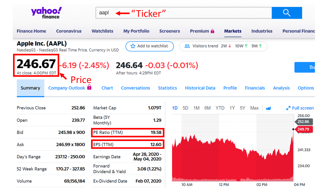Screen dimensions: 334x188
Task: Click the PE Ratio (TTM) label
Action: pyautogui.click(x=108, y=132)
